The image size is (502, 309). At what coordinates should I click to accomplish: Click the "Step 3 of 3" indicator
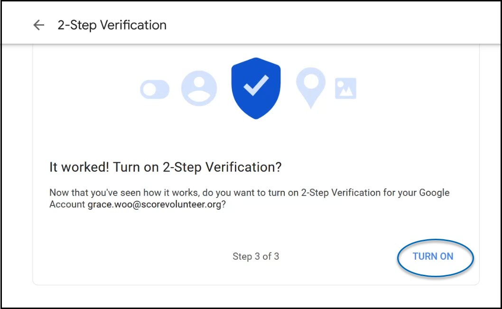coord(256,257)
